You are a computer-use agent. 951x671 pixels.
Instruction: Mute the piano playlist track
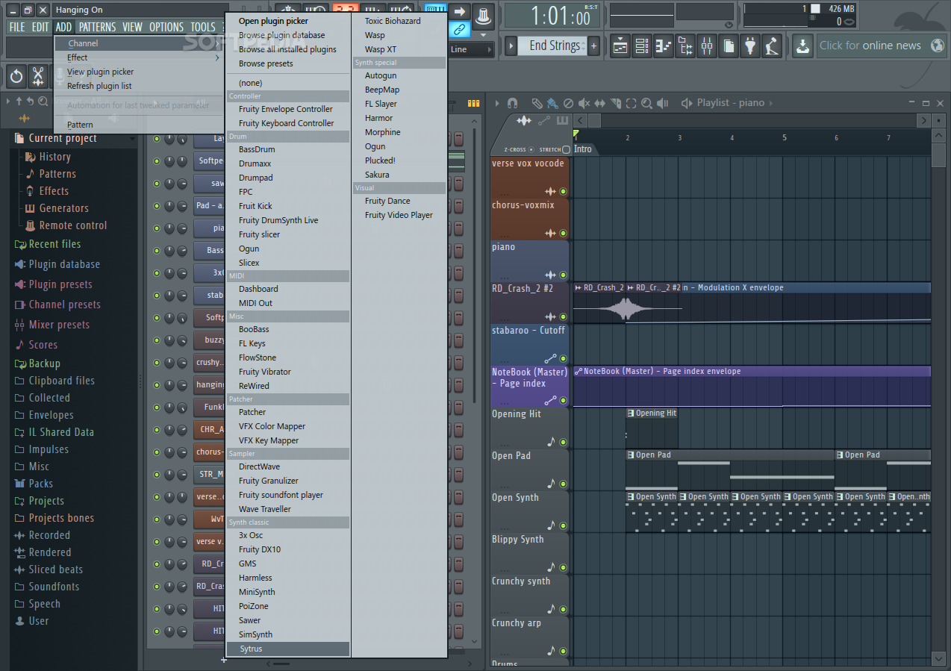click(x=563, y=275)
